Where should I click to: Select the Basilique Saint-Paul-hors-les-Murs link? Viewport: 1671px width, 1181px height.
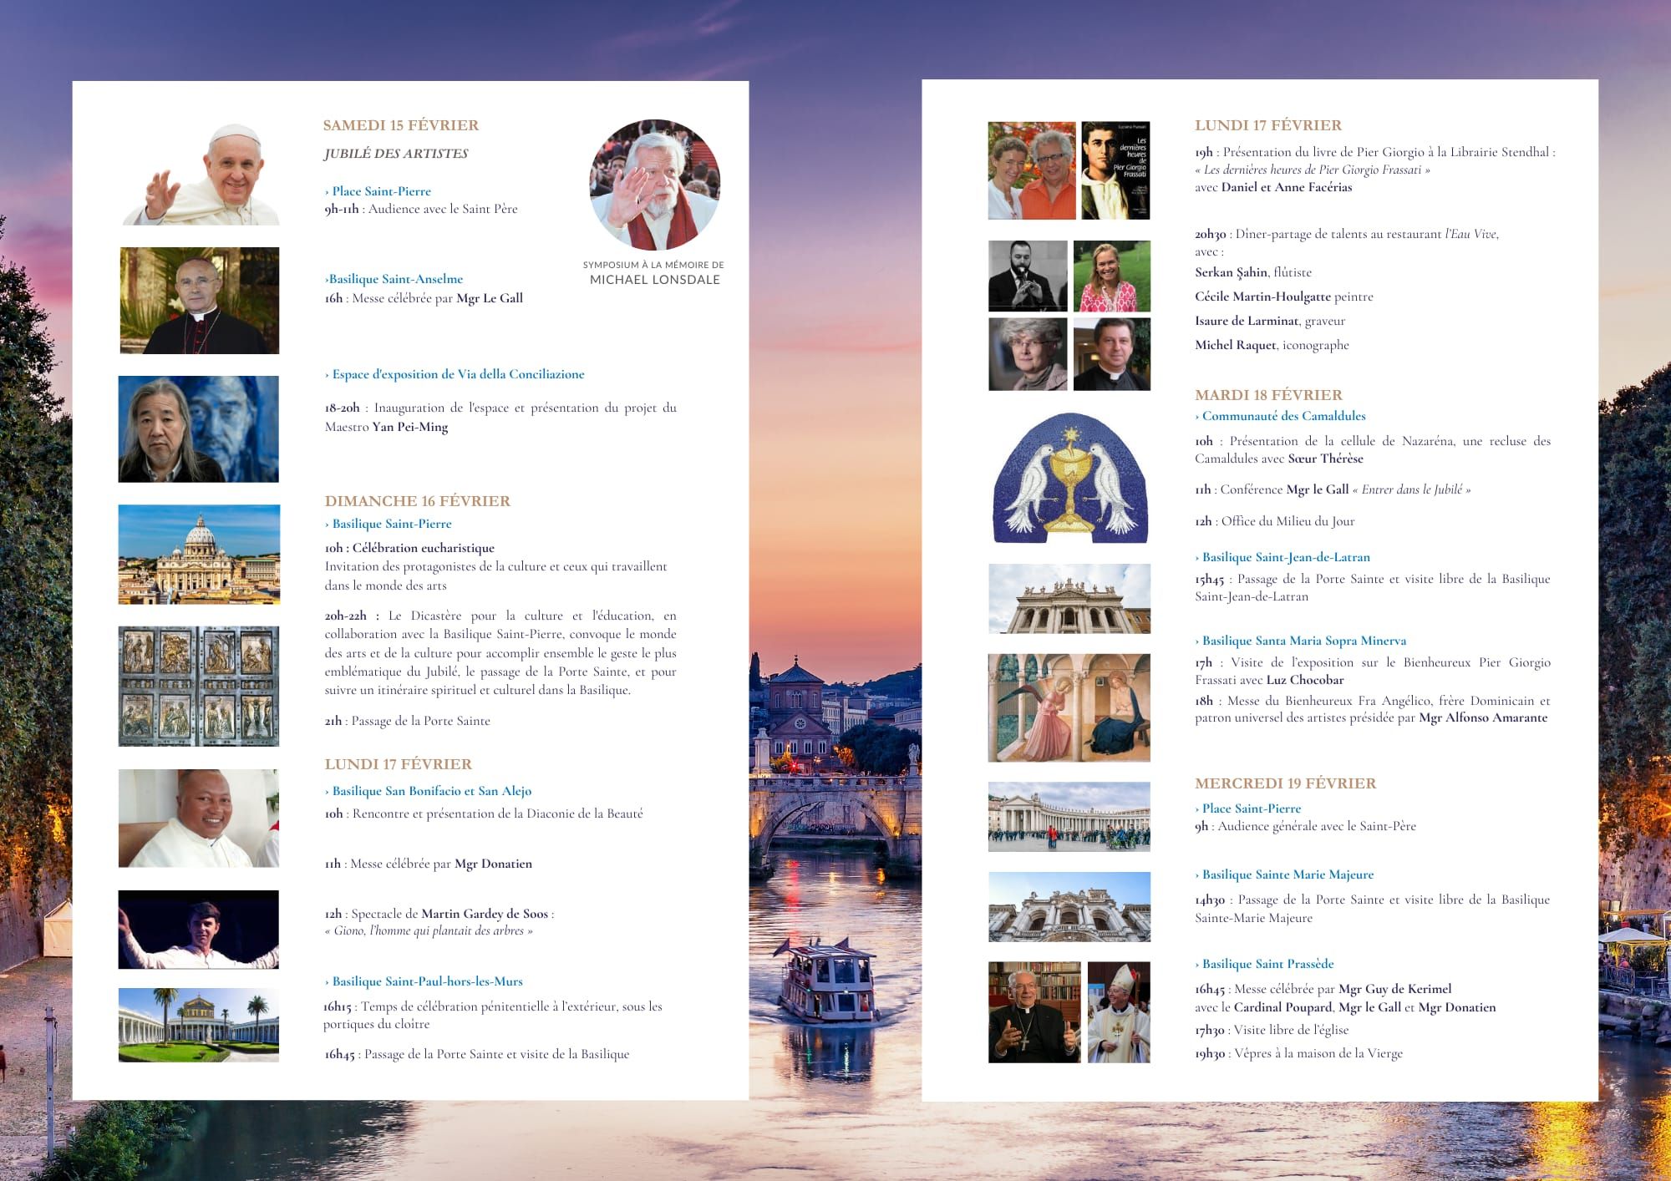(424, 981)
